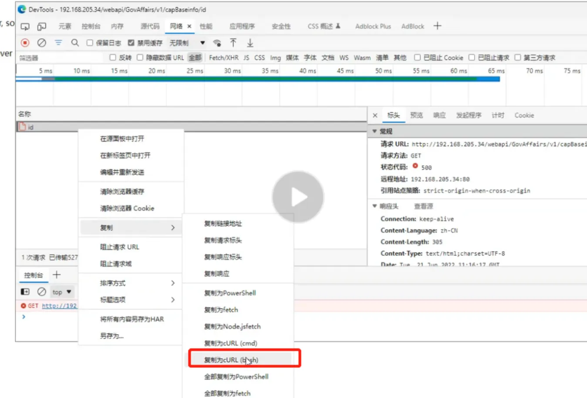Choose copy link address
The image size is (587, 398).
223,223
